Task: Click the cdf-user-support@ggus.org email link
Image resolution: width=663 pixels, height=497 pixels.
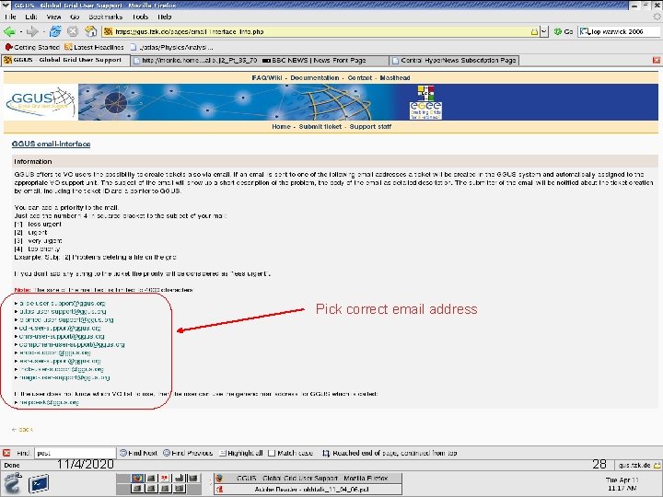Action: [60, 328]
